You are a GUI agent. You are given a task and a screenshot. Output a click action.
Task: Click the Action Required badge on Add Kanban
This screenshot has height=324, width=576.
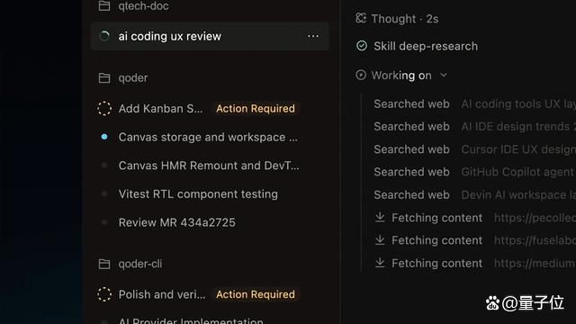click(256, 109)
